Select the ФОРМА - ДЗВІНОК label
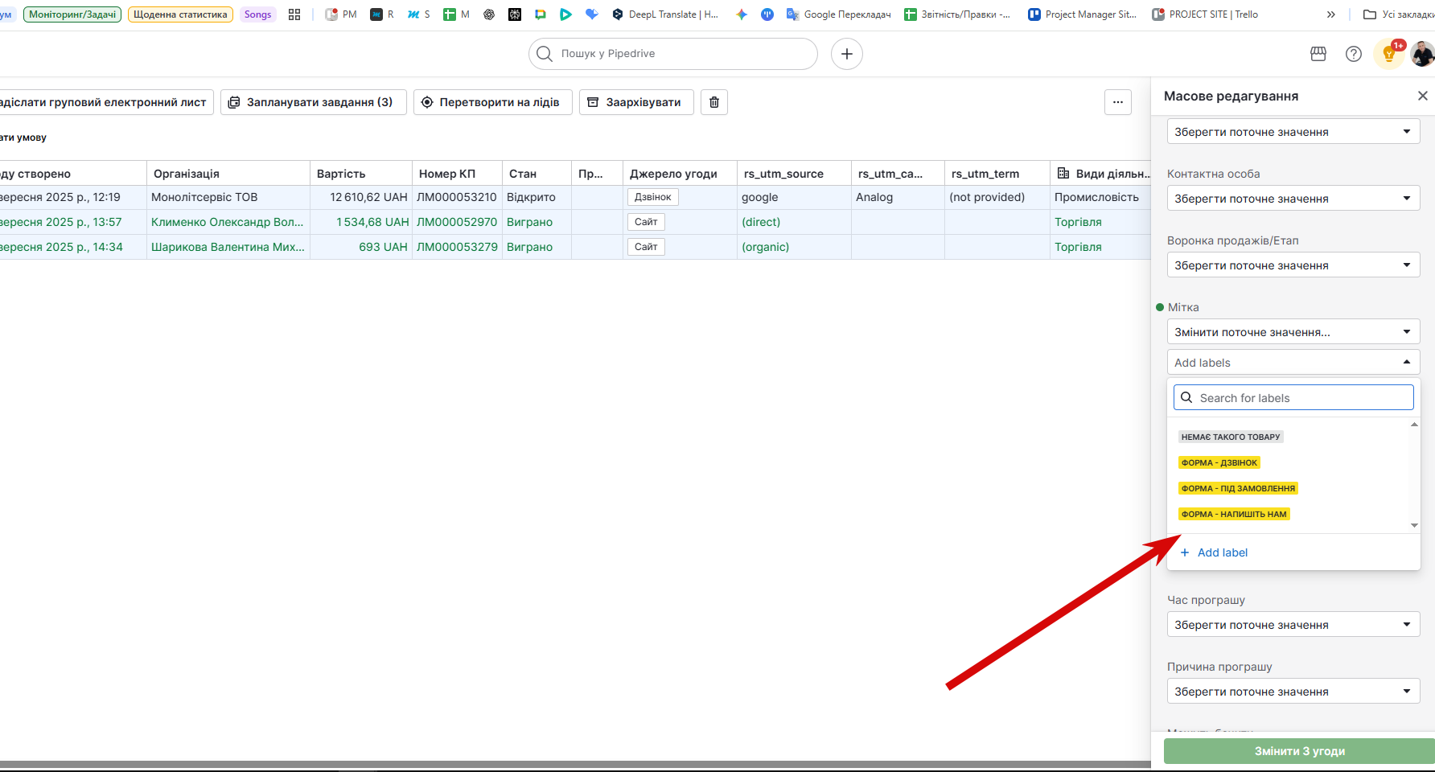Image resolution: width=1435 pixels, height=772 pixels. [1219, 462]
